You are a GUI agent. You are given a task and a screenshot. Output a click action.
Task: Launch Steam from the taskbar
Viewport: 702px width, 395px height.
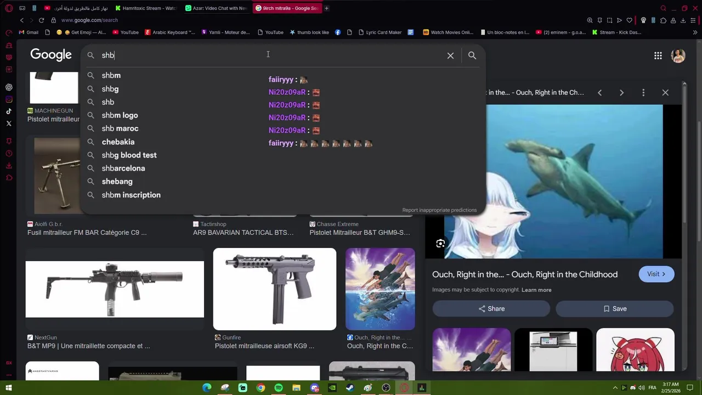point(350,388)
